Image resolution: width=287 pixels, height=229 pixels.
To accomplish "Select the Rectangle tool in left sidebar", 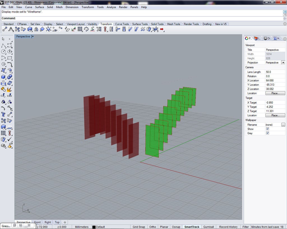I will click(10, 58).
